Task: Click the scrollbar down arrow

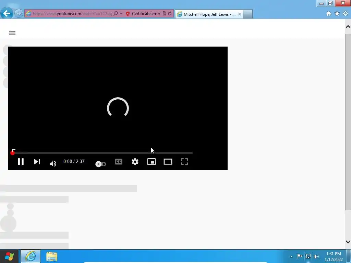Action: click(348, 242)
